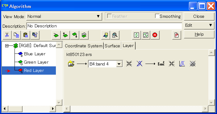Image resolution: width=217 pixels, height=114 pixels.
Task: Collapse the [RGB] Default Surface tree node
Action: coord(7,45)
